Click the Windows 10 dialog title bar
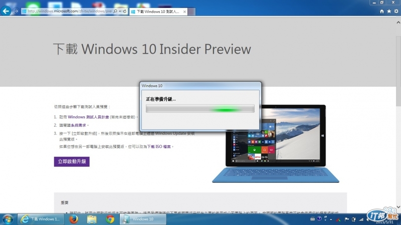Viewport: 401px width, 225px height. [200, 86]
